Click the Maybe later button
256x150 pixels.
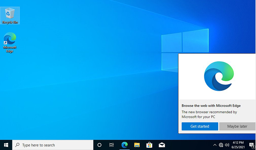click(x=237, y=126)
